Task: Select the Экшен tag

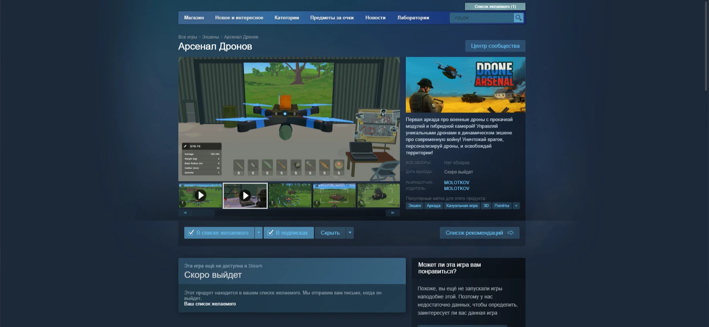Action: 414,206
